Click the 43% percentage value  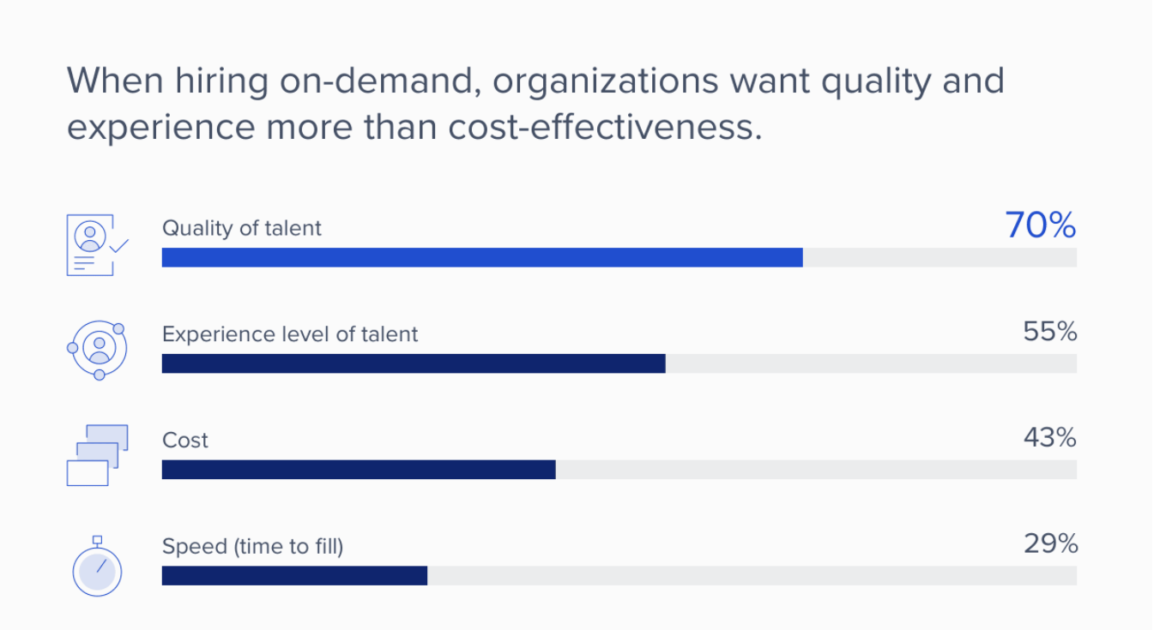[1050, 438]
